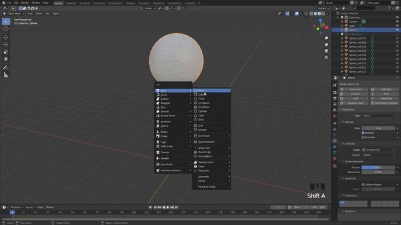Select the Measure tool in left toolbar
Screen dimensions: 401x225
[6, 75]
